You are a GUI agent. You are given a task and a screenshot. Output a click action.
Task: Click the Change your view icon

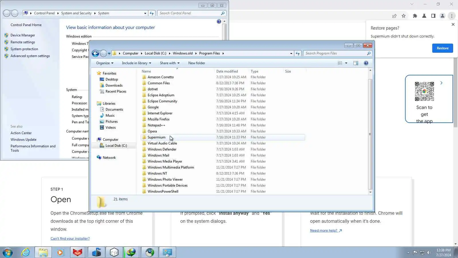pyautogui.click(x=340, y=63)
